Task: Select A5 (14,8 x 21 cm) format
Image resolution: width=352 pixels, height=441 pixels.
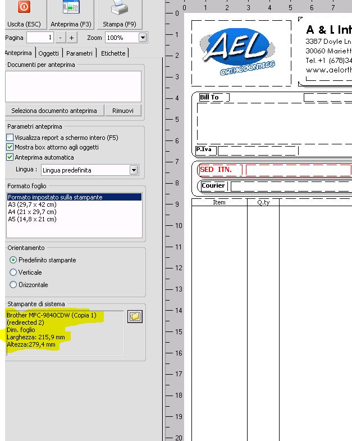Action: click(32, 219)
